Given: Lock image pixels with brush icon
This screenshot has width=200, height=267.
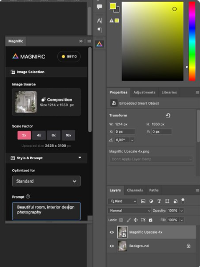Looking at the screenshot, I should tap(128, 220).
